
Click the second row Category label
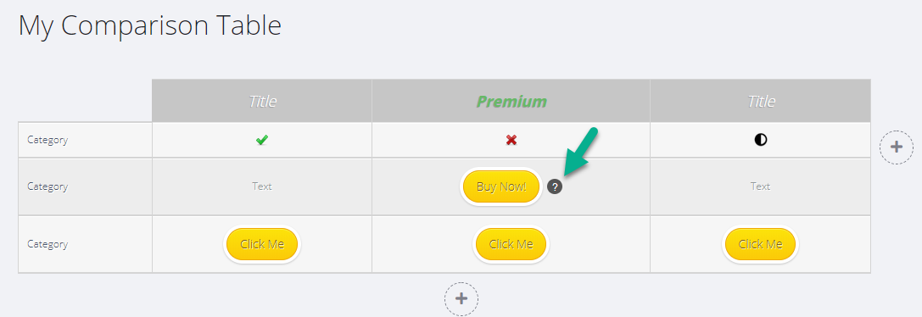click(x=47, y=186)
